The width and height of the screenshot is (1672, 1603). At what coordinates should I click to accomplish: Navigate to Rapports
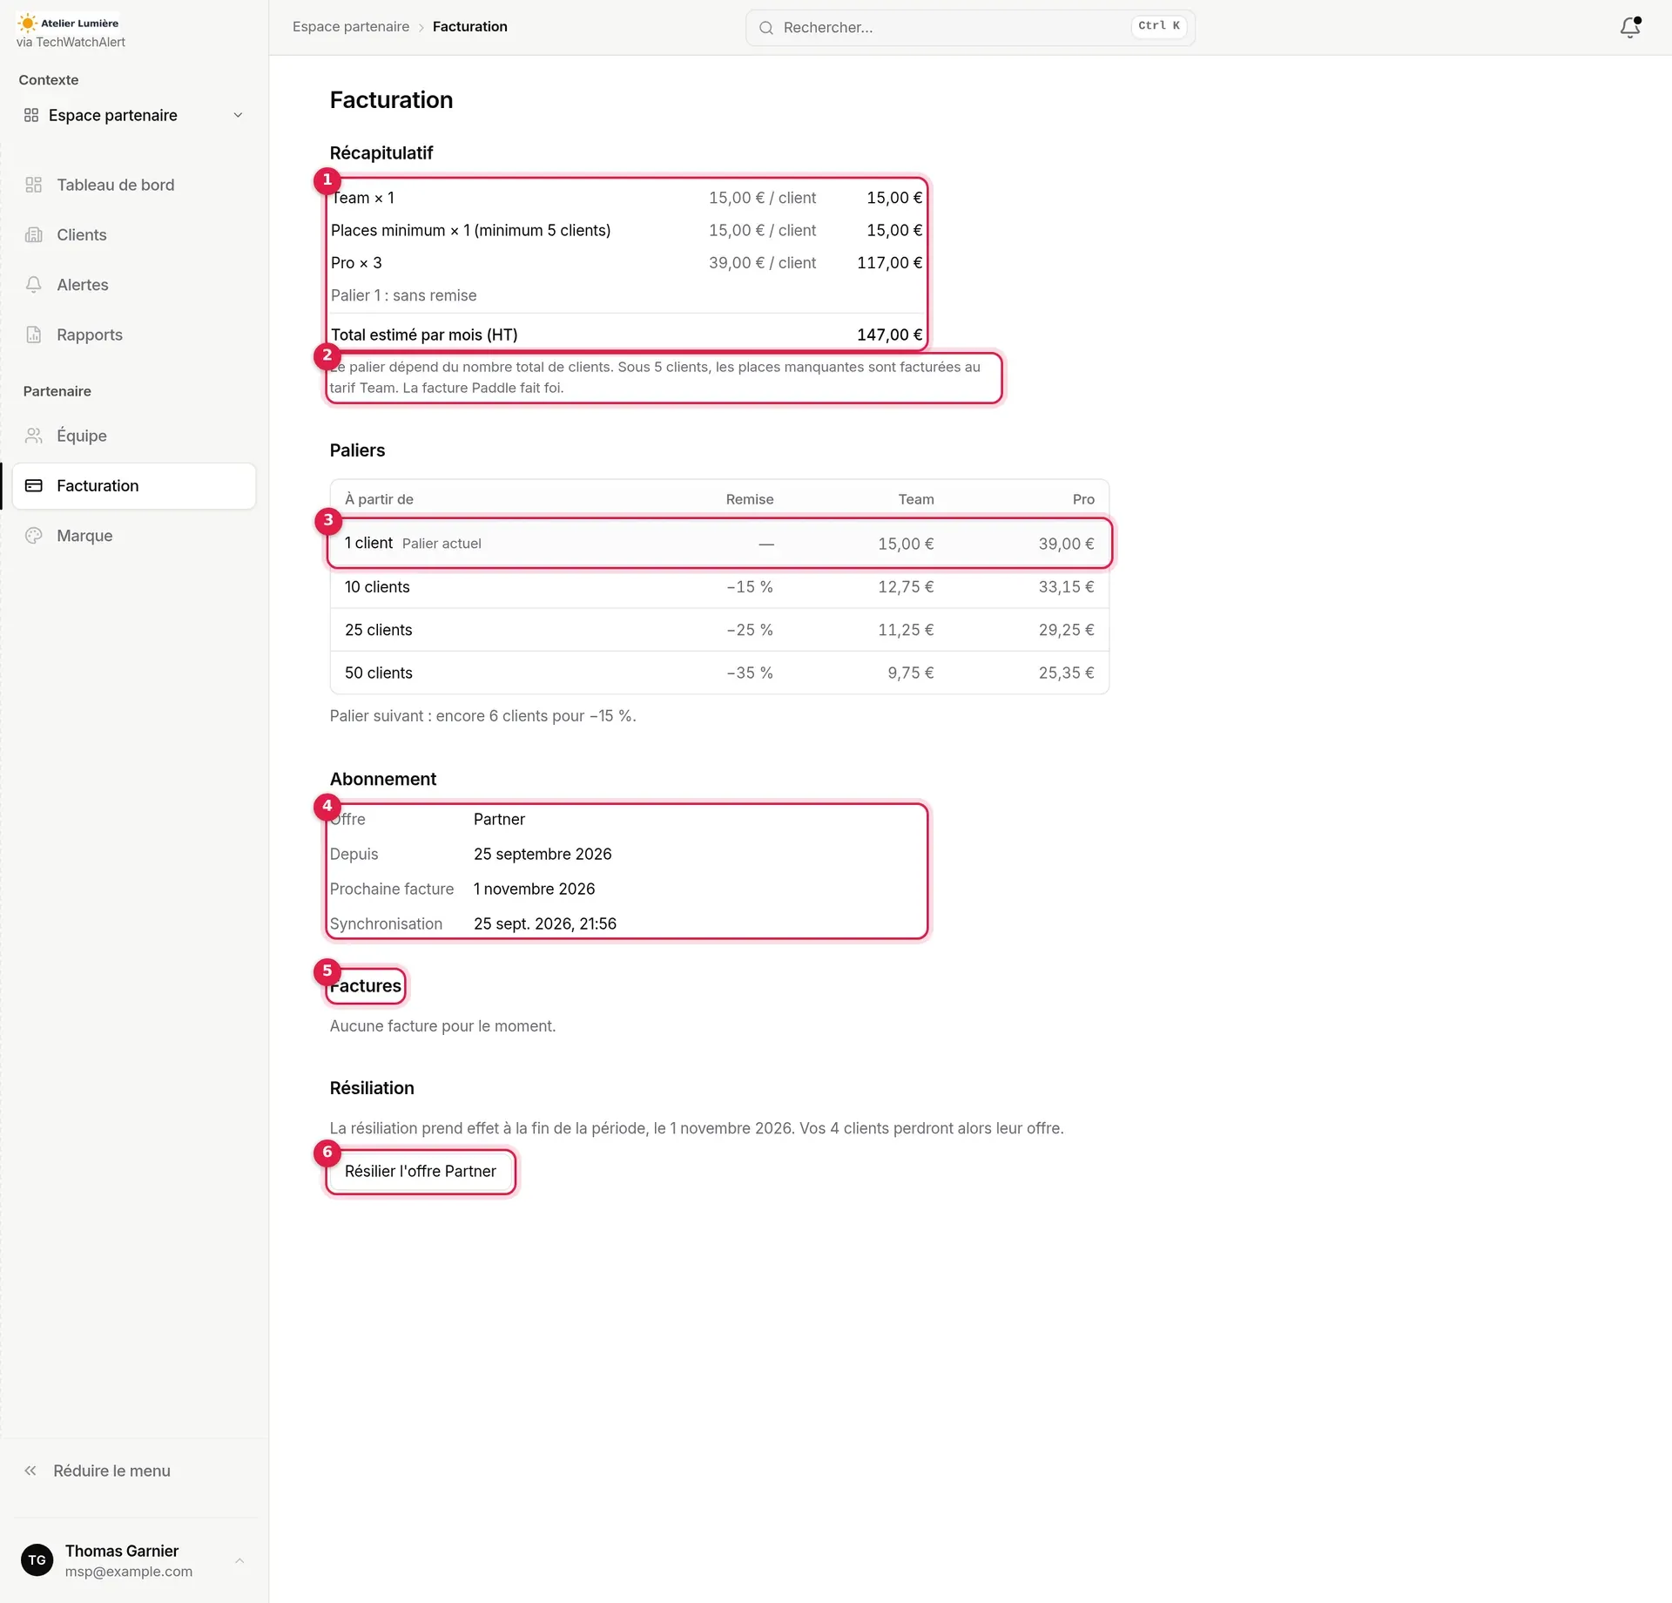coord(134,335)
